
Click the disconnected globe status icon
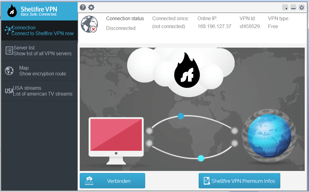[x=89, y=24]
